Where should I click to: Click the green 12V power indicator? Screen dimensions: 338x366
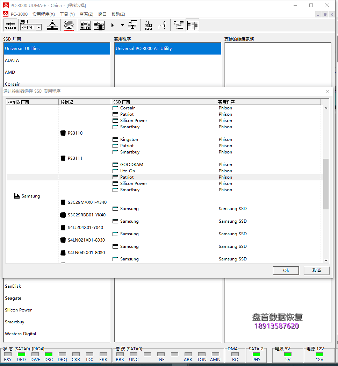[319, 354]
